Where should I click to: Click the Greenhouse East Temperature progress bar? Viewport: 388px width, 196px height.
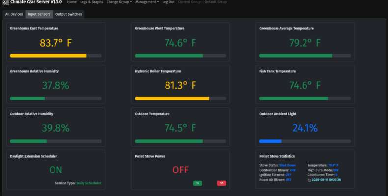[x=55, y=56]
